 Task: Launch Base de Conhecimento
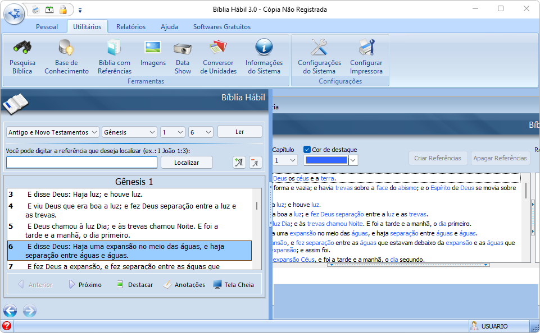pos(66,57)
